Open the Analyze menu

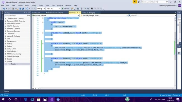click(x=60, y=5)
